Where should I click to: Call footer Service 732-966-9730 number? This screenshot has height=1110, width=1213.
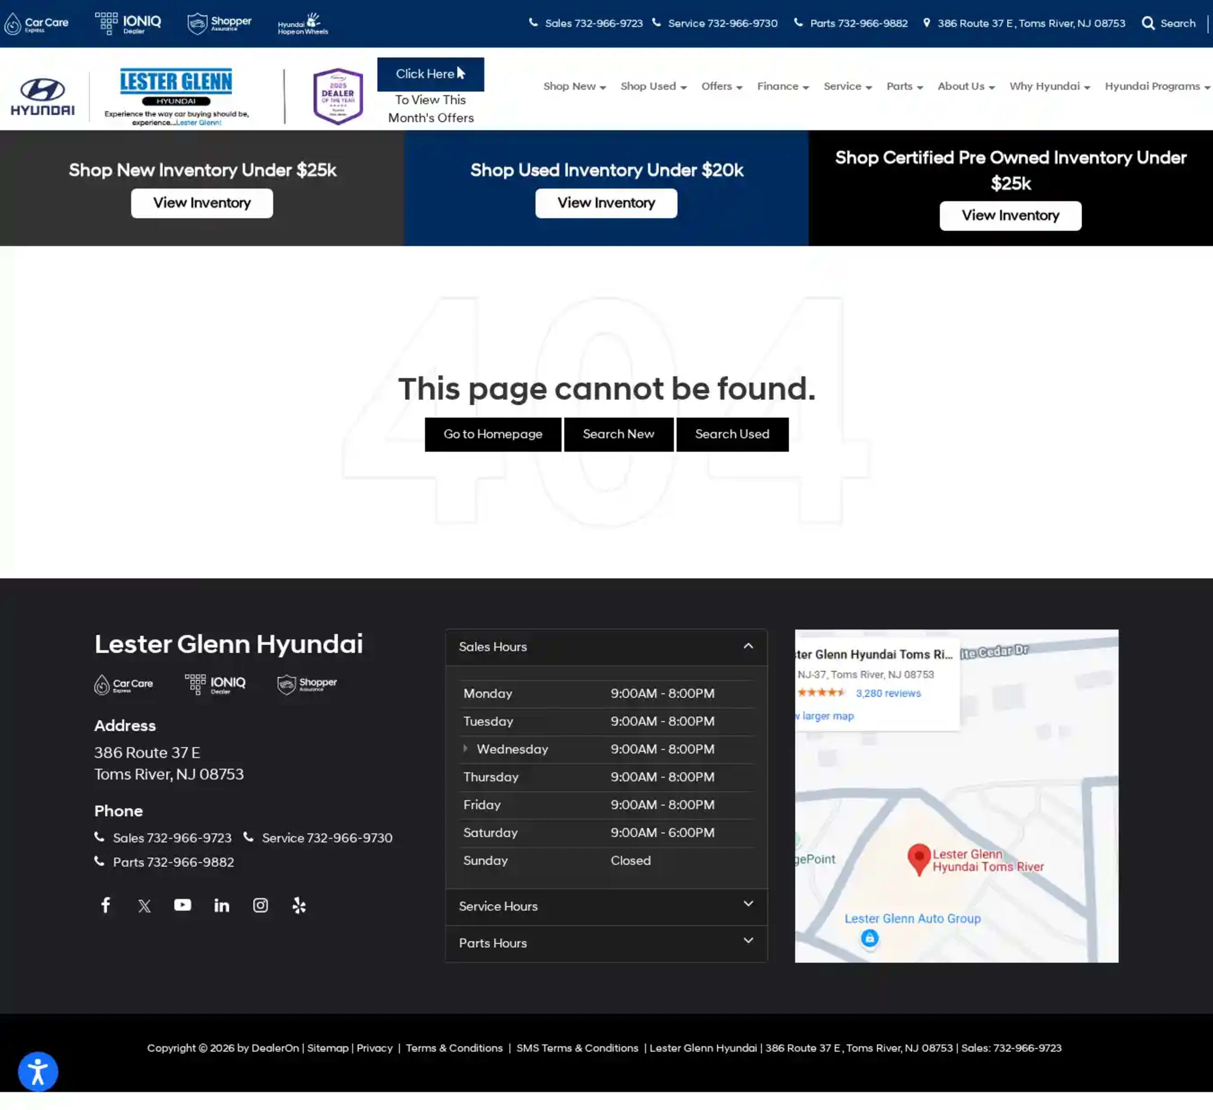318,838
